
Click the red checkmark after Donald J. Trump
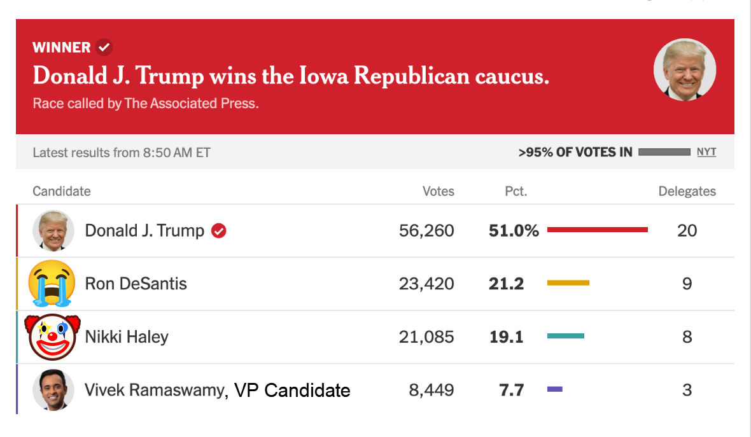click(219, 231)
